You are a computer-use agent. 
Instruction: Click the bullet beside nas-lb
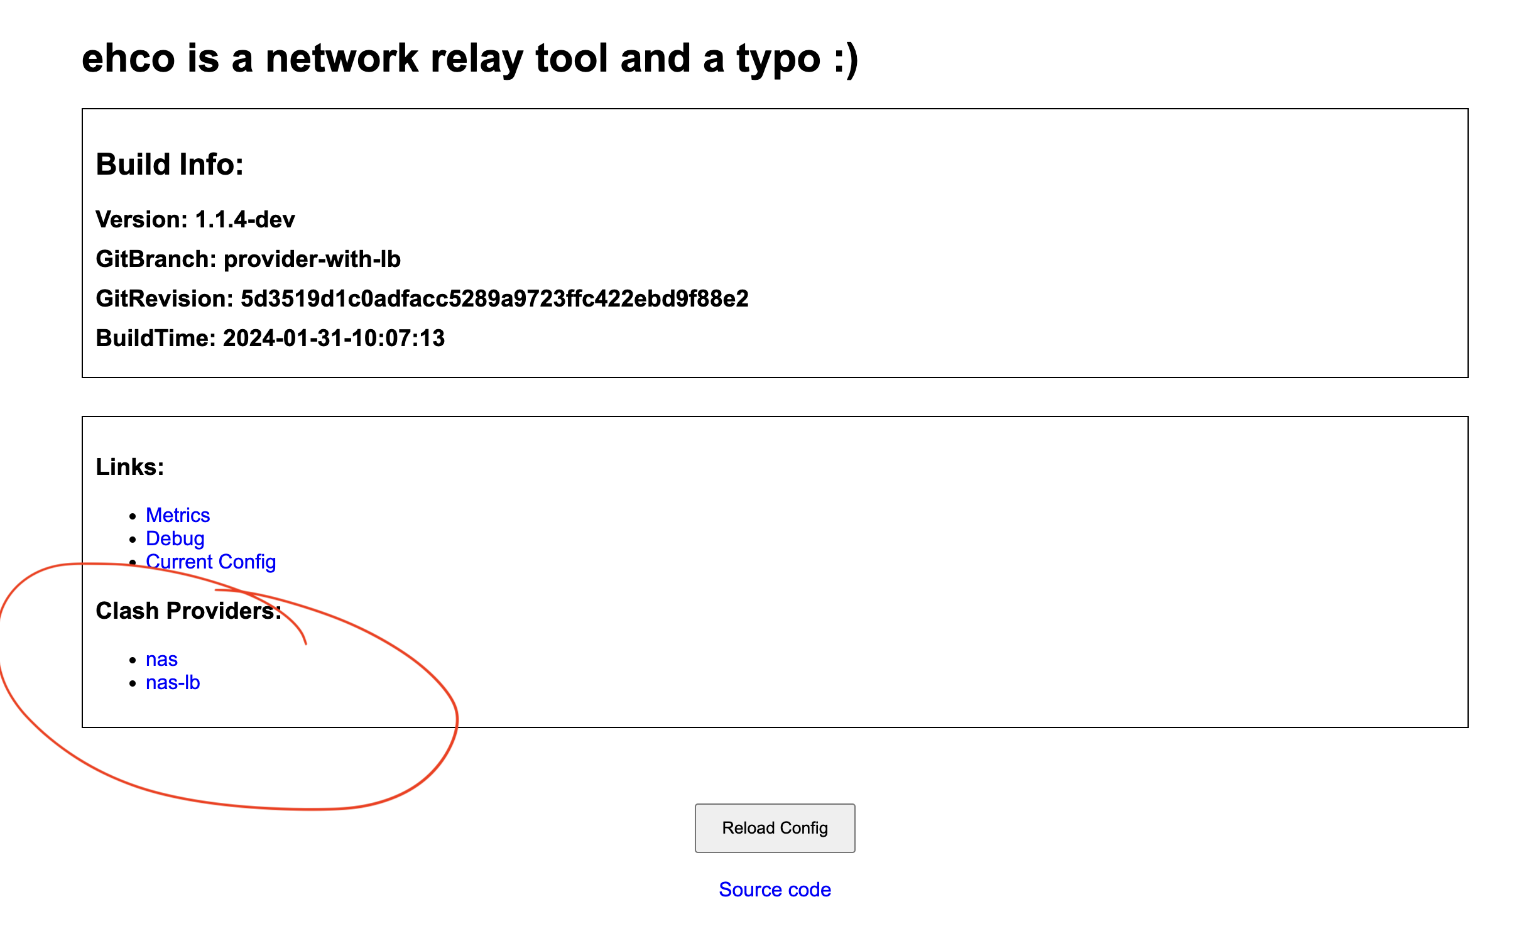click(x=133, y=683)
